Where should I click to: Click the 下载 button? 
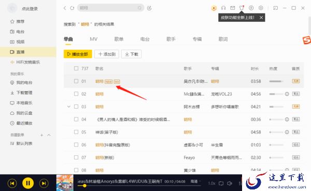pyautogui.click(x=132, y=54)
